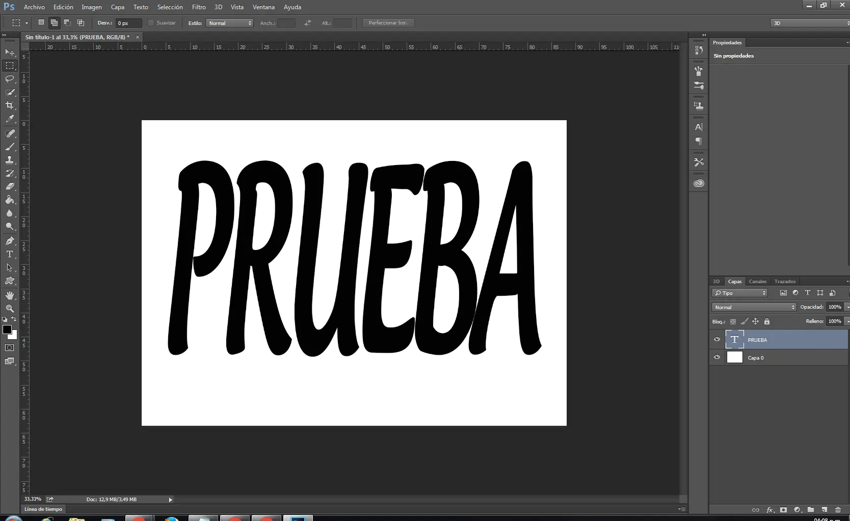Select the Lasso tool
Viewport: 850px width, 521px height.
(10, 79)
